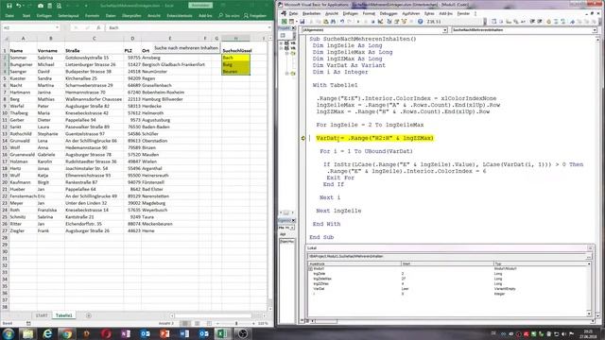Open the Extras menu in VBA editor

click(429, 13)
